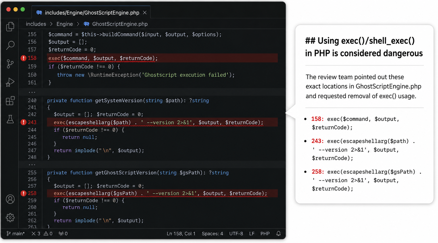The image size is (438, 243).
Task: Click the error marker on line 158
Action: point(23,58)
